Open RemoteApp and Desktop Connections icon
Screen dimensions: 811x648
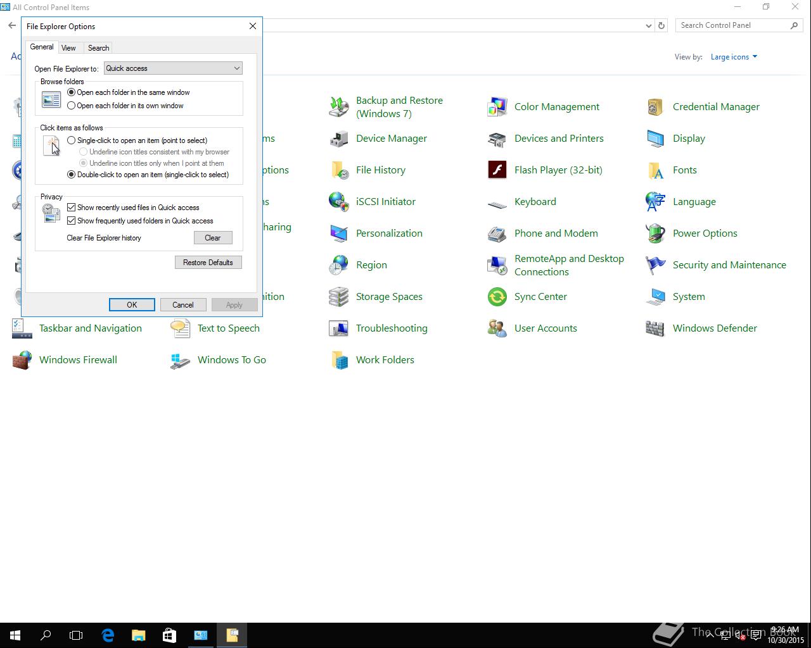point(497,265)
